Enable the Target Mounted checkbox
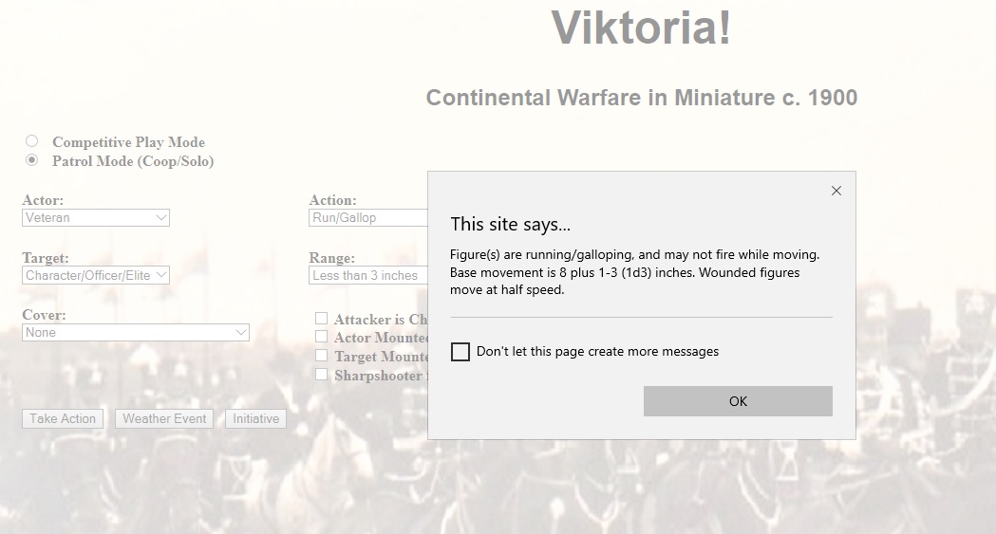Viewport: 996px width, 534px height. point(322,356)
